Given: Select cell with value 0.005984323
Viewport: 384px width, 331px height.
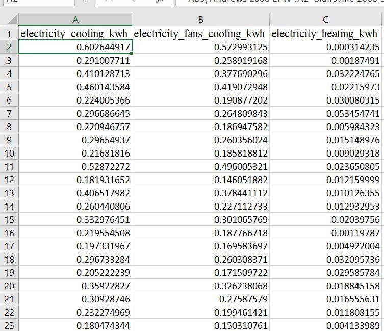Looking at the screenshot, I should coord(326,127).
